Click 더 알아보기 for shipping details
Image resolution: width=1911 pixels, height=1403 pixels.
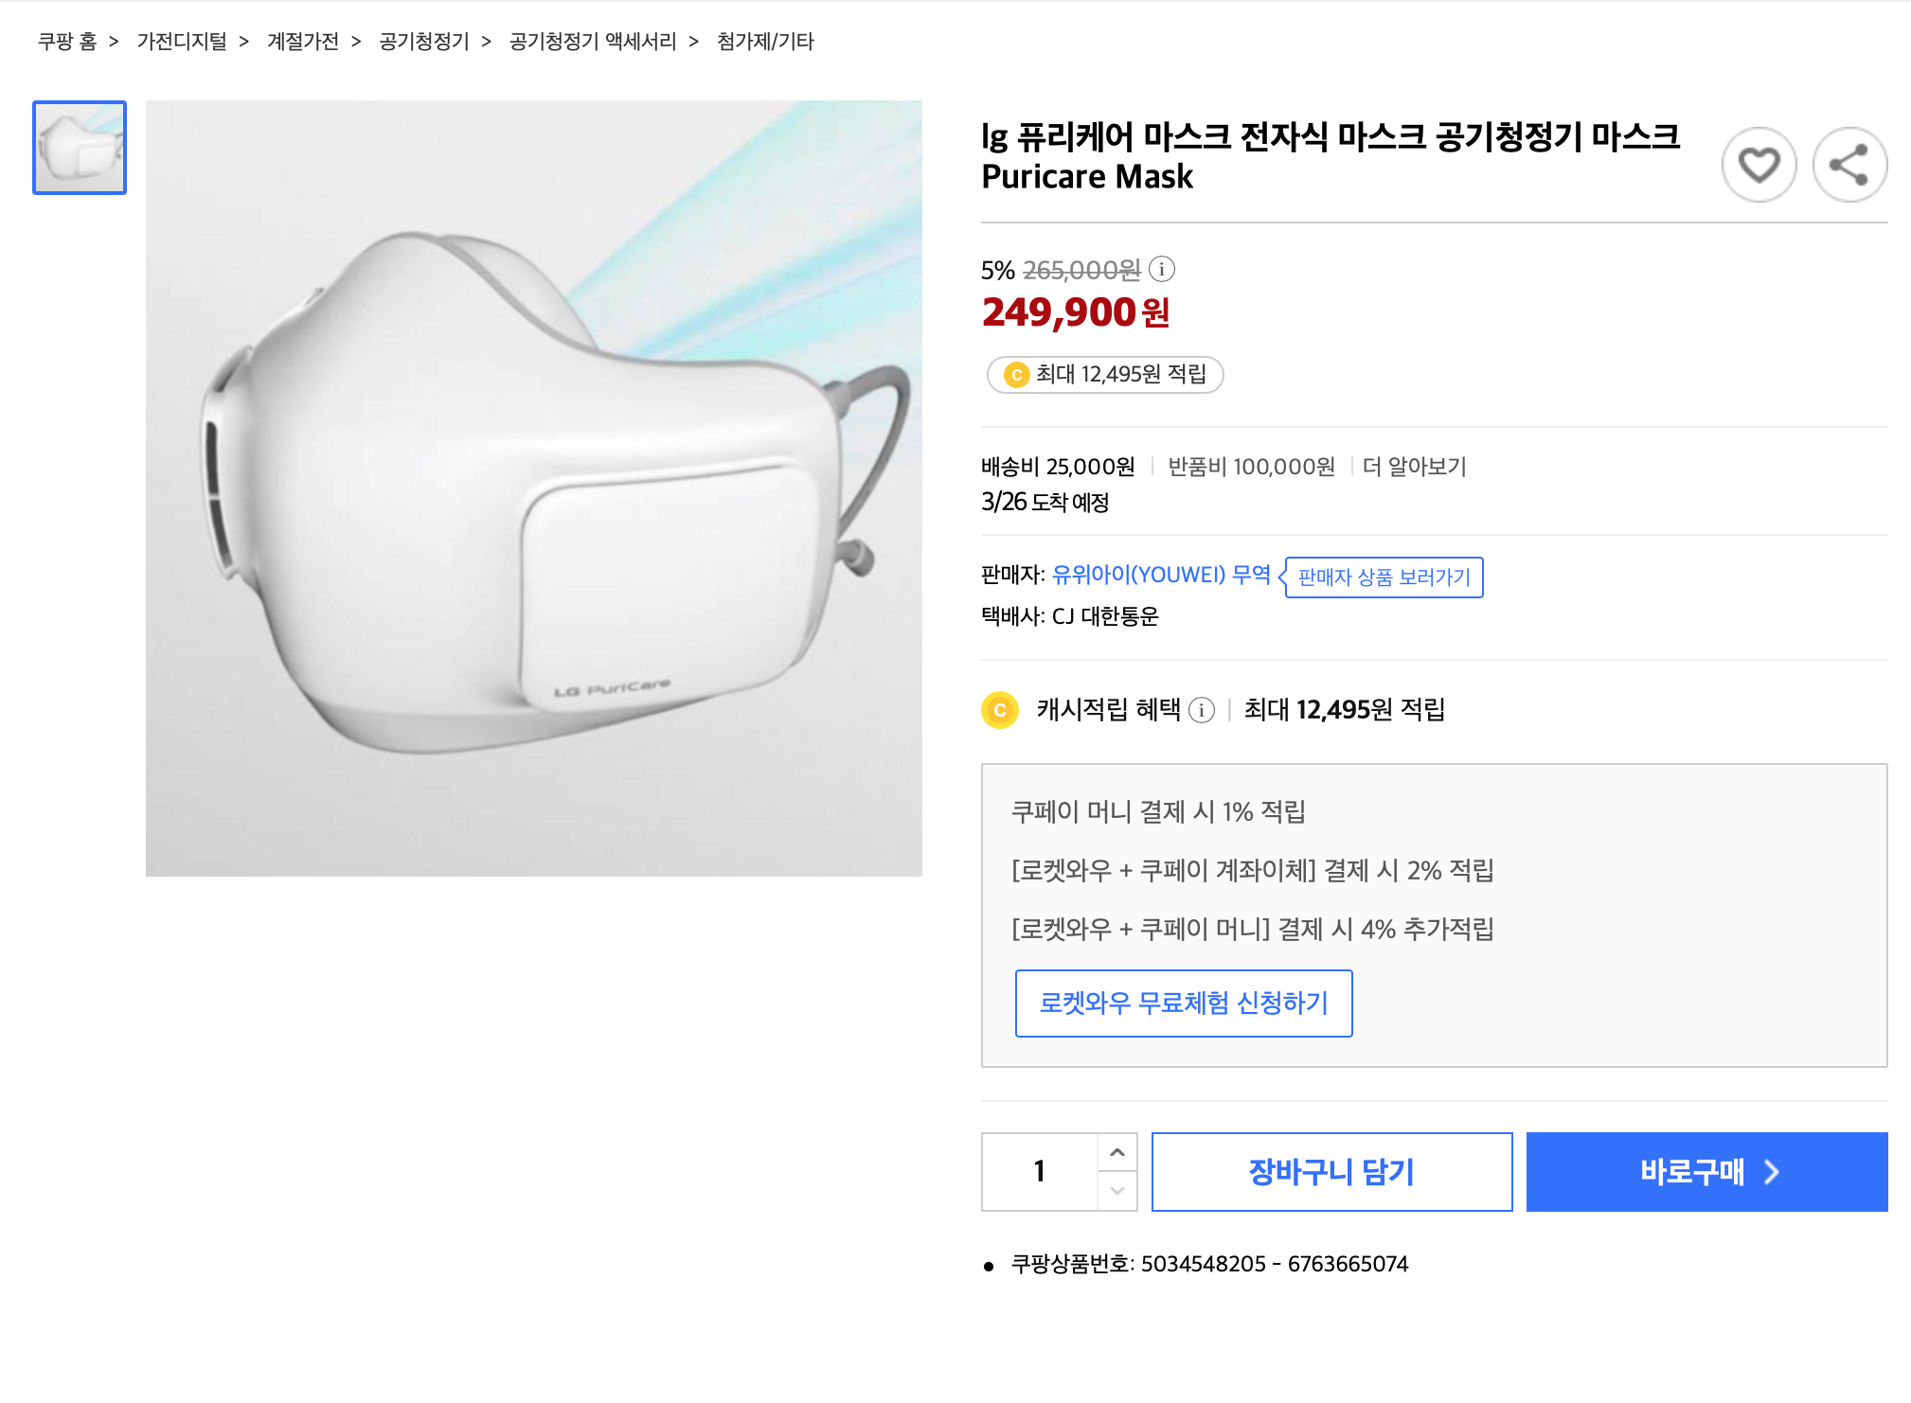(x=1414, y=467)
